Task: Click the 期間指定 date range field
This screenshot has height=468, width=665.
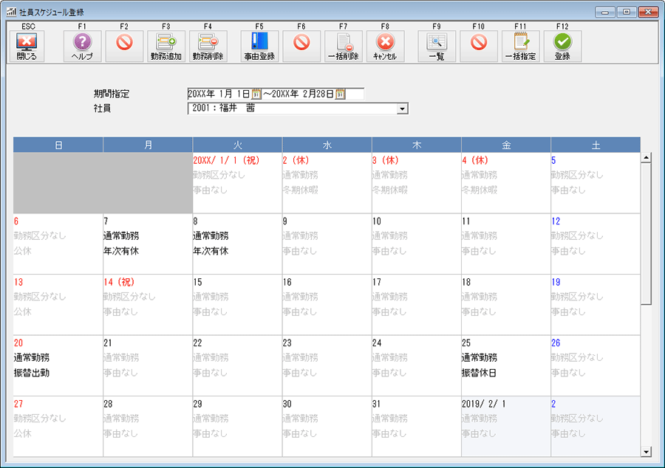Action: [276, 94]
